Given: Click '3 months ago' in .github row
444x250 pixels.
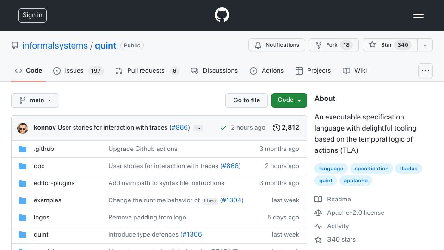Looking at the screenshot, I should (279, 149).
